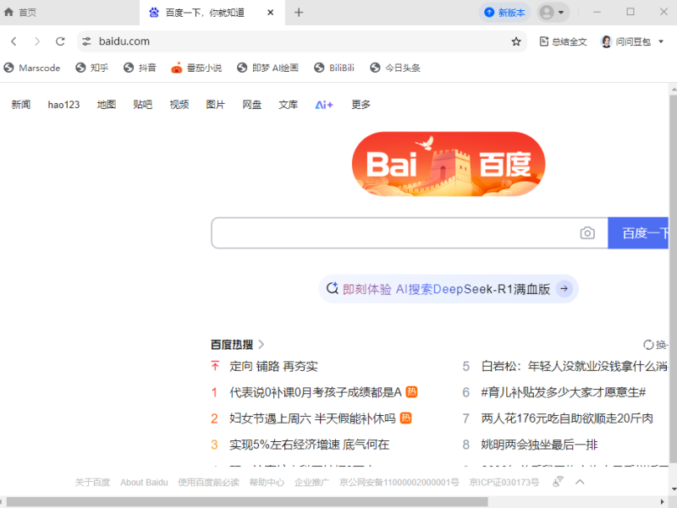
Task: Select the 新闻 navigation link
Action: coord(19,104)
